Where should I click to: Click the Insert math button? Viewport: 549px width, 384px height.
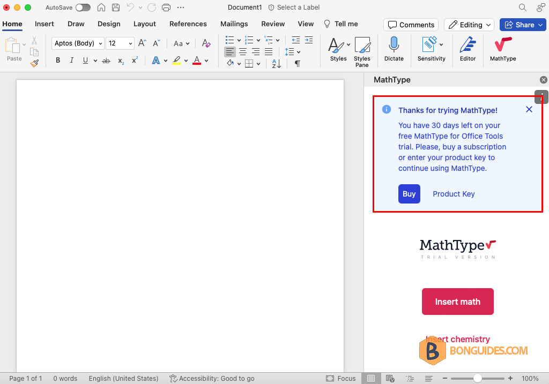[458, 302]
